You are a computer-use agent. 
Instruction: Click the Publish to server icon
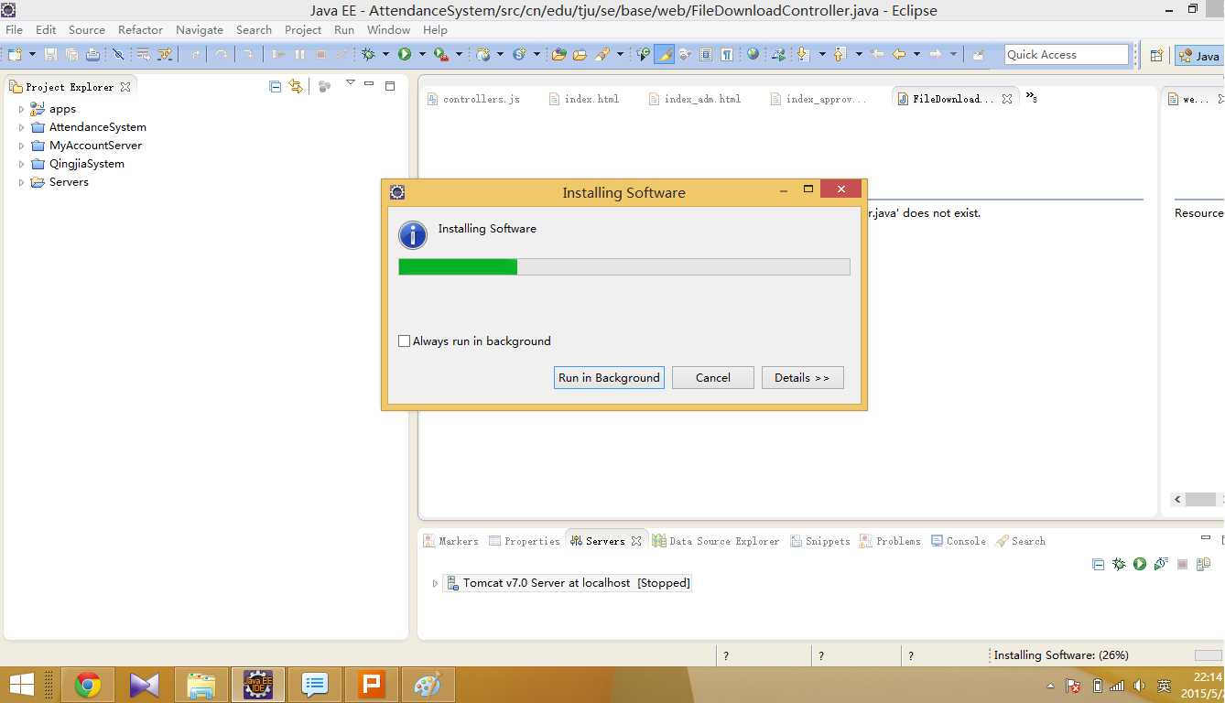point(1204,564)
